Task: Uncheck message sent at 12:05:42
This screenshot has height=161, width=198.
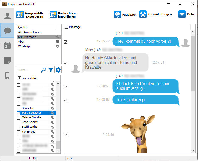Action: (x=66, y=42)
